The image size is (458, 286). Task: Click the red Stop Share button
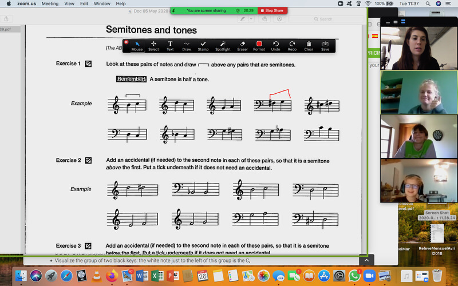tap(273, 10)
